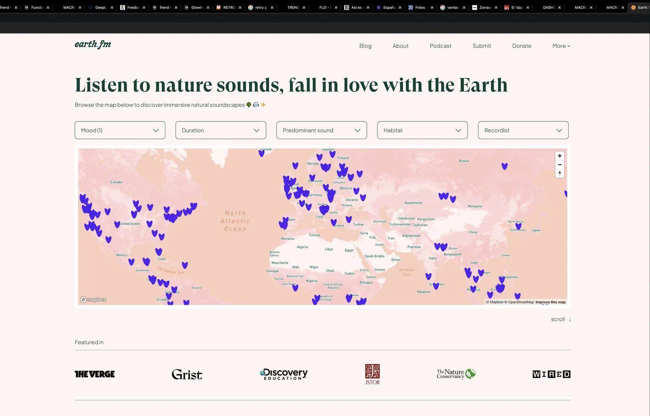Open the Blog page

point(365,46)
